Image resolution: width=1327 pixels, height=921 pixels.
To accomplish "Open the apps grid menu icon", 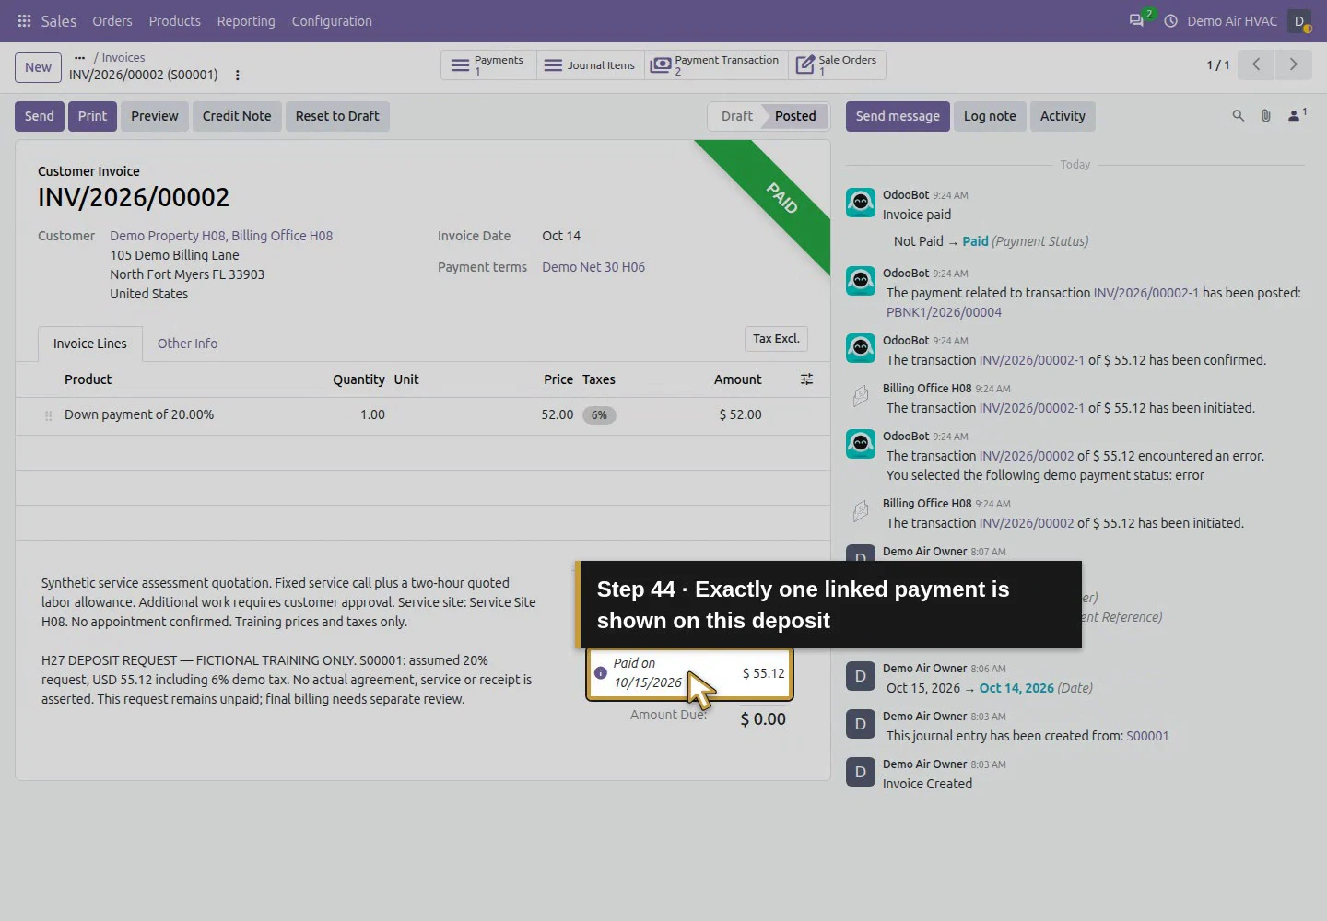I will 24,20.
